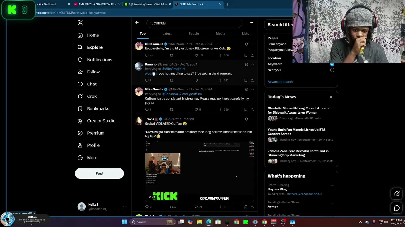Viewport: 405px width, 227px height.
Task: Open @MikeSmallsJr1 mention in Banano's reply
Action: point(173,69)
